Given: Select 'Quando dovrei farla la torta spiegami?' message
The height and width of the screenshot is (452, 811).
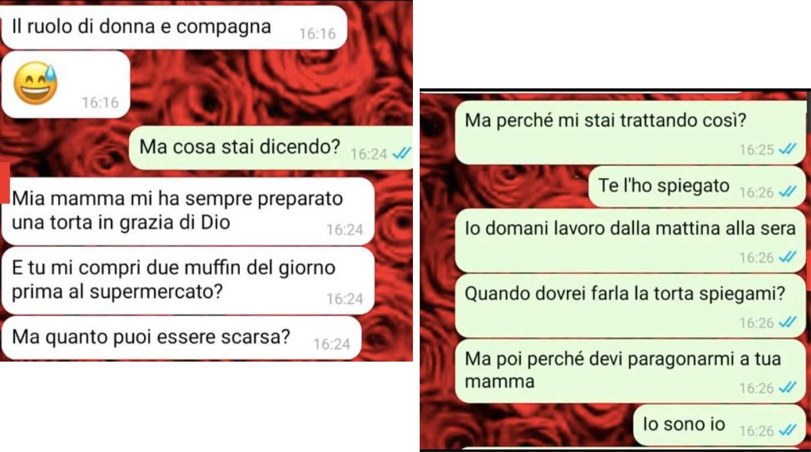Looking at the screenshot, I should (x=631, y=306).
